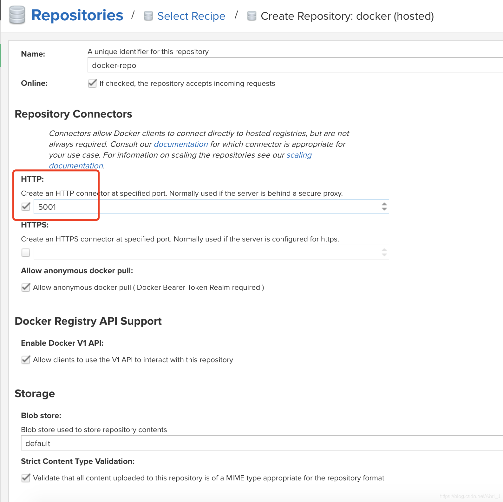Increase the HTTPS port with up arrow
503x502 pixels.
pos(384,250)
